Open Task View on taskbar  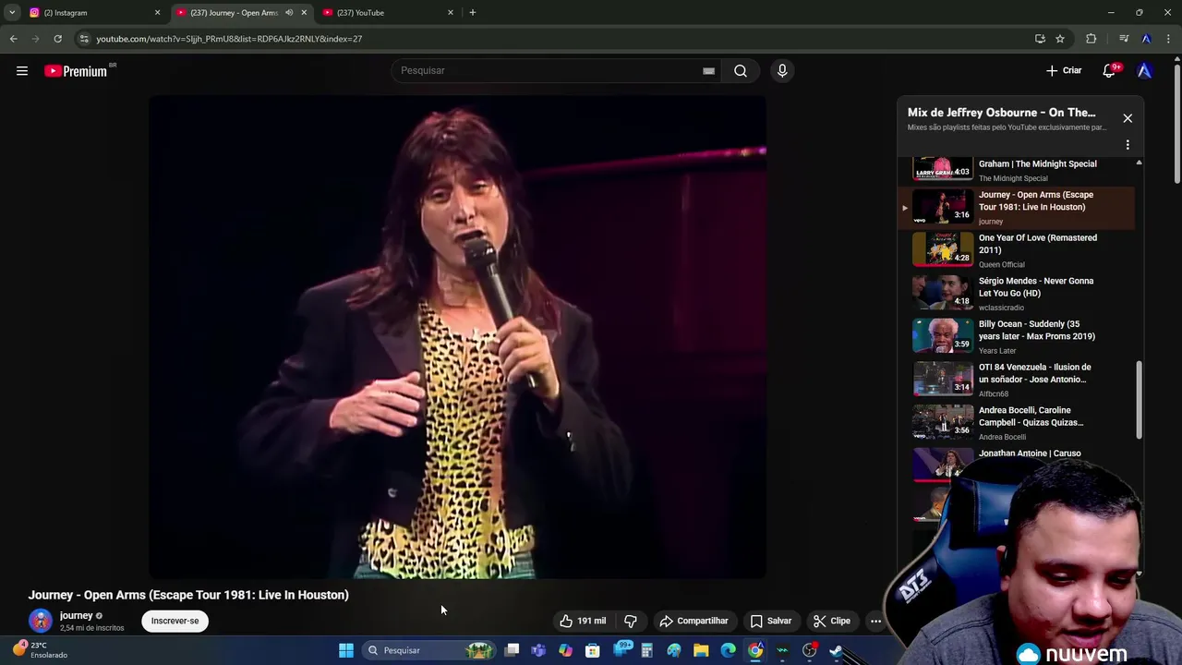coord(513,650)
